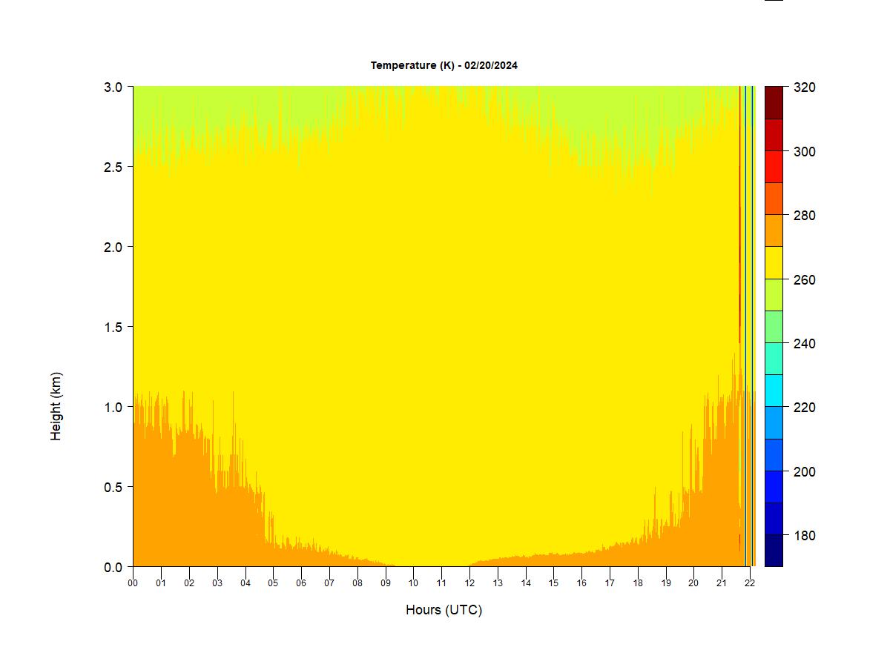Select the cyan swatch in the colorbar
Screen dimensions: 890x667
click(774, 391)
